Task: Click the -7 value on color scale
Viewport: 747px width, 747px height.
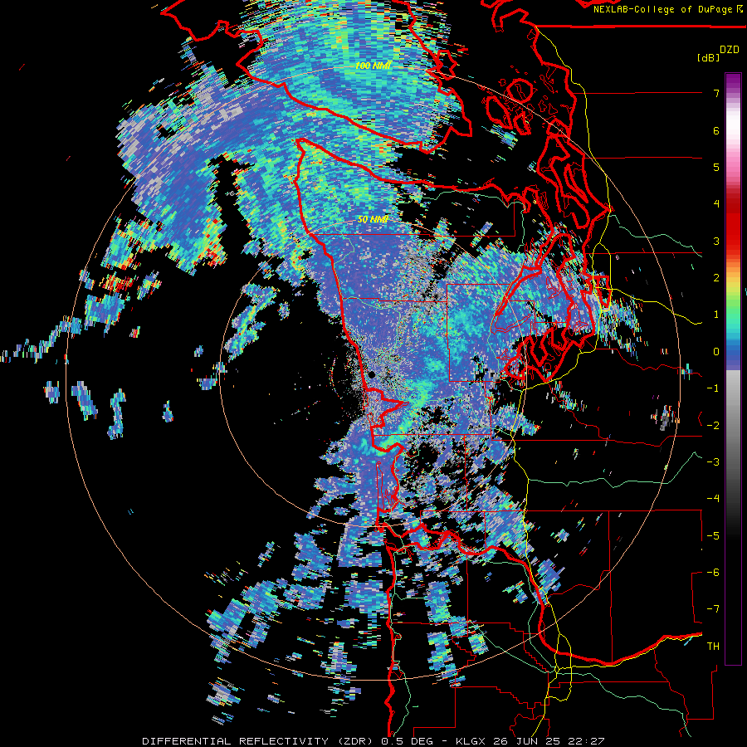Action: click(x=713, y=609)
